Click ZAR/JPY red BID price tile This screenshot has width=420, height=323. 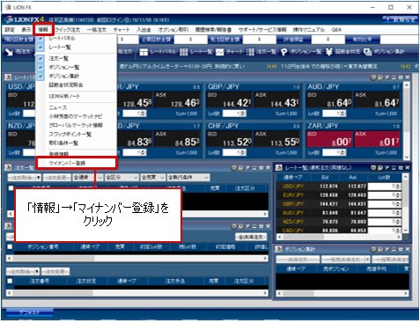(x=329, y=139)
